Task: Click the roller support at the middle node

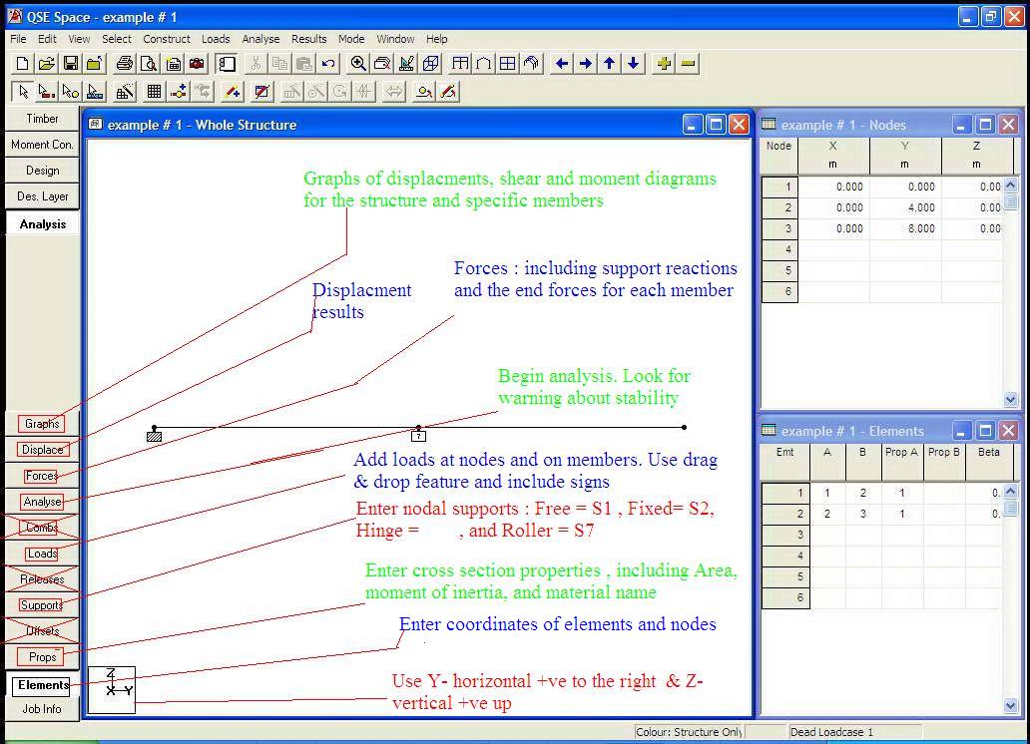Action: [418, 436]
